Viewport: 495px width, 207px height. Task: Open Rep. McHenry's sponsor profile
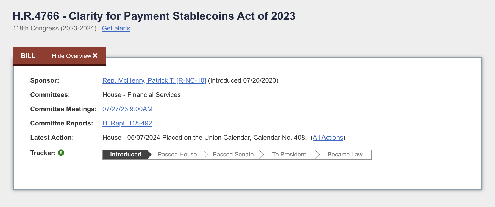point(154,80)
